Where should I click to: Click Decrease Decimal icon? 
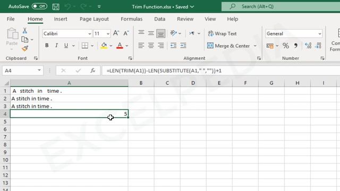[x=318, y=46]
